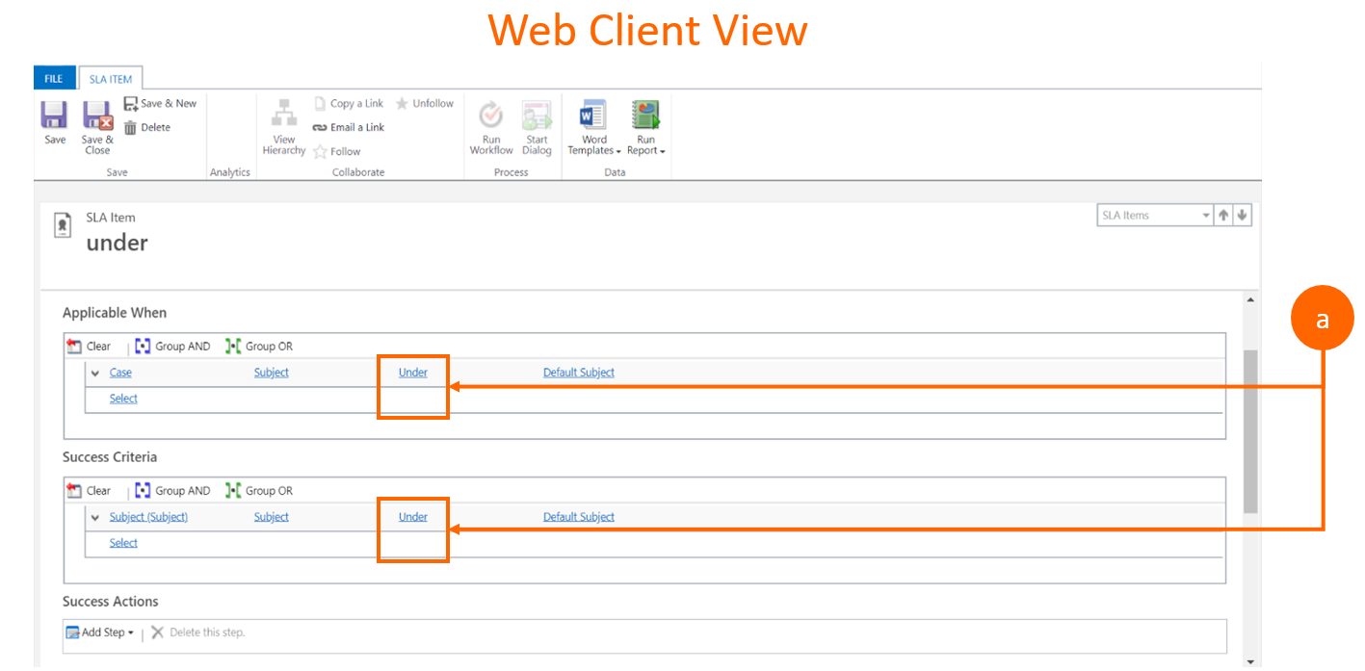Image resolution: width=1365 pixels, height=671 pixels.
Task: Open View Hierarchy
Action: coord(283,126)
